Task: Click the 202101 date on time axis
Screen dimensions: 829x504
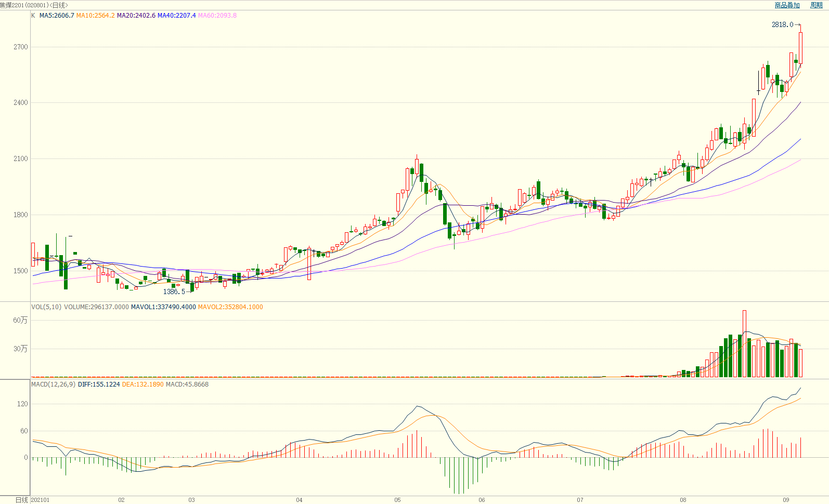Action: tap(41, 500)
